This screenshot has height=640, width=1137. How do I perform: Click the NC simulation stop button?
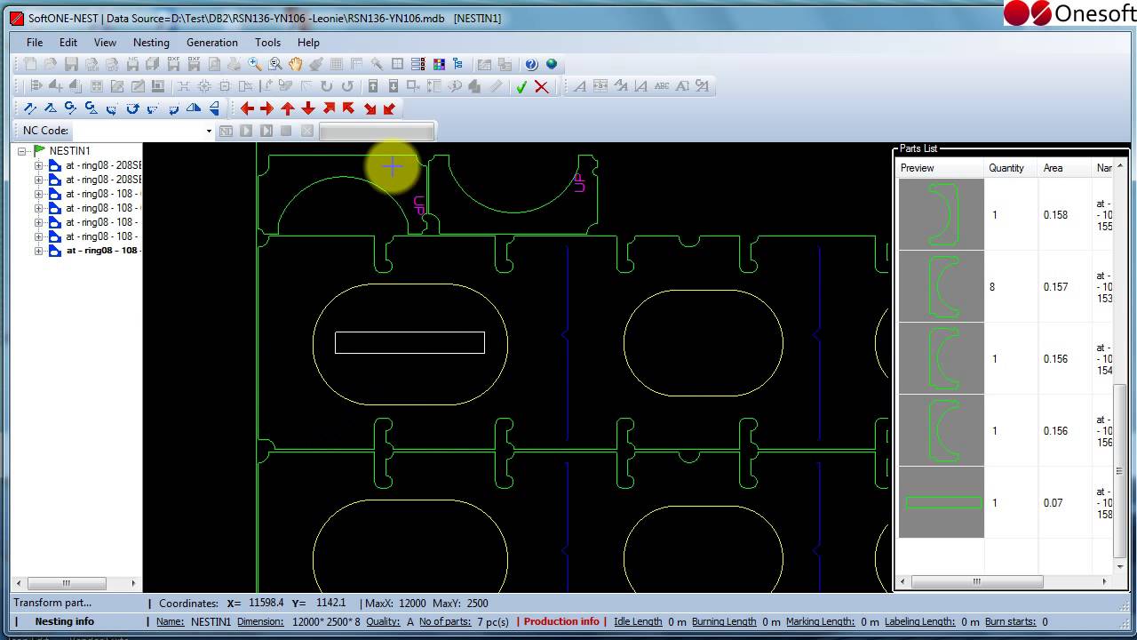286,131
